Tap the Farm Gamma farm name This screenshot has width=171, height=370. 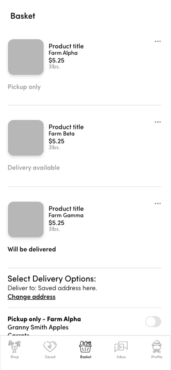[x=66, y=215]
